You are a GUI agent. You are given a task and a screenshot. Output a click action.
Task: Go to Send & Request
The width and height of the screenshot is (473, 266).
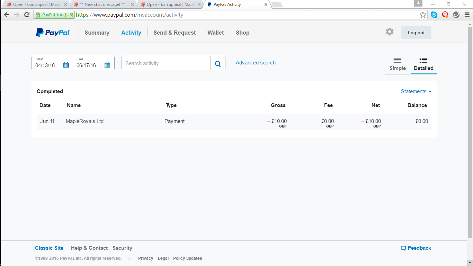pos(175,33)
